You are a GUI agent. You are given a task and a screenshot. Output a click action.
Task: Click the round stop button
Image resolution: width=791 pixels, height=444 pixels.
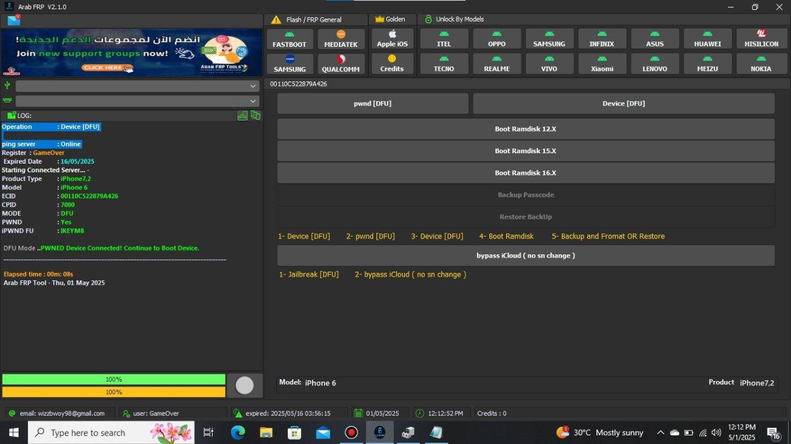point(245,385)
